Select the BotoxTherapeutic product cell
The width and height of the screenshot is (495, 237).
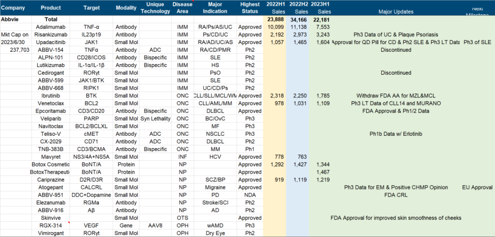(51, 172)
